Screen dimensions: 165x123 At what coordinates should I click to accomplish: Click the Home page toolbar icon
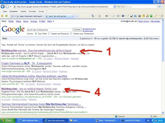click(92, 16)
